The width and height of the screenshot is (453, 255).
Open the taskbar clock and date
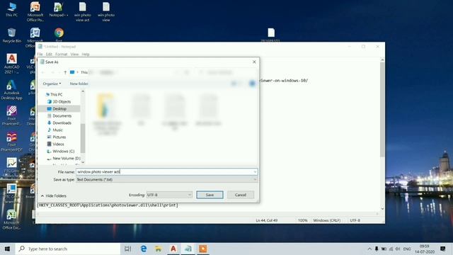(425, 249)
